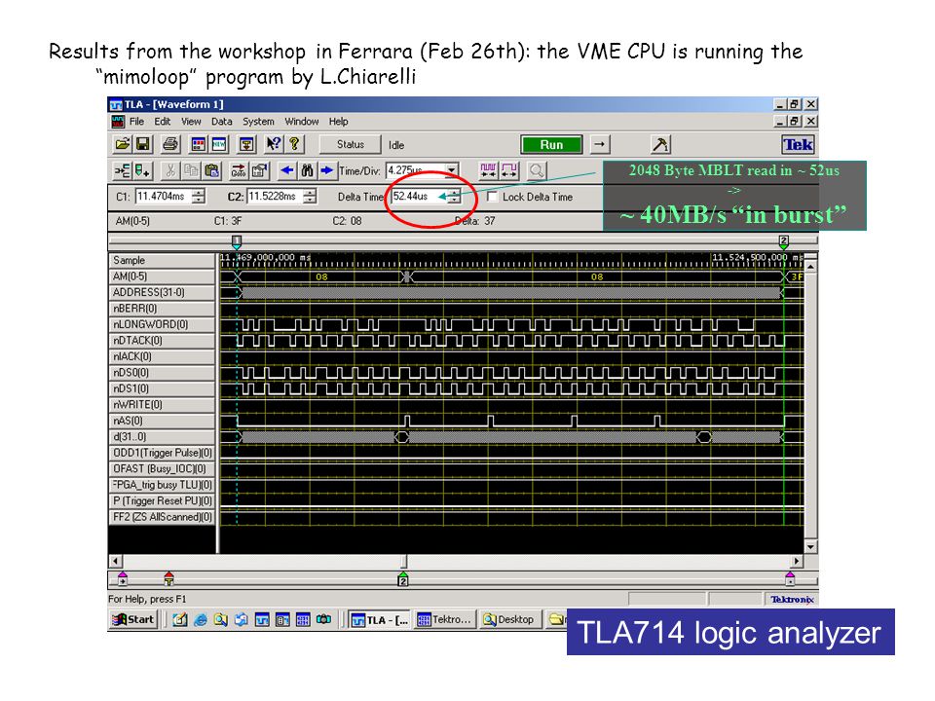The height and width of the screenshot is (701, 935).
Task: Click the waveform zoom-out icon
Action: click(x=509, y=171)
